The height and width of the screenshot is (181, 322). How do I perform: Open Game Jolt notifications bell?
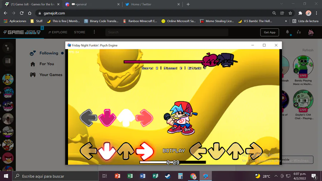(288, 32)
